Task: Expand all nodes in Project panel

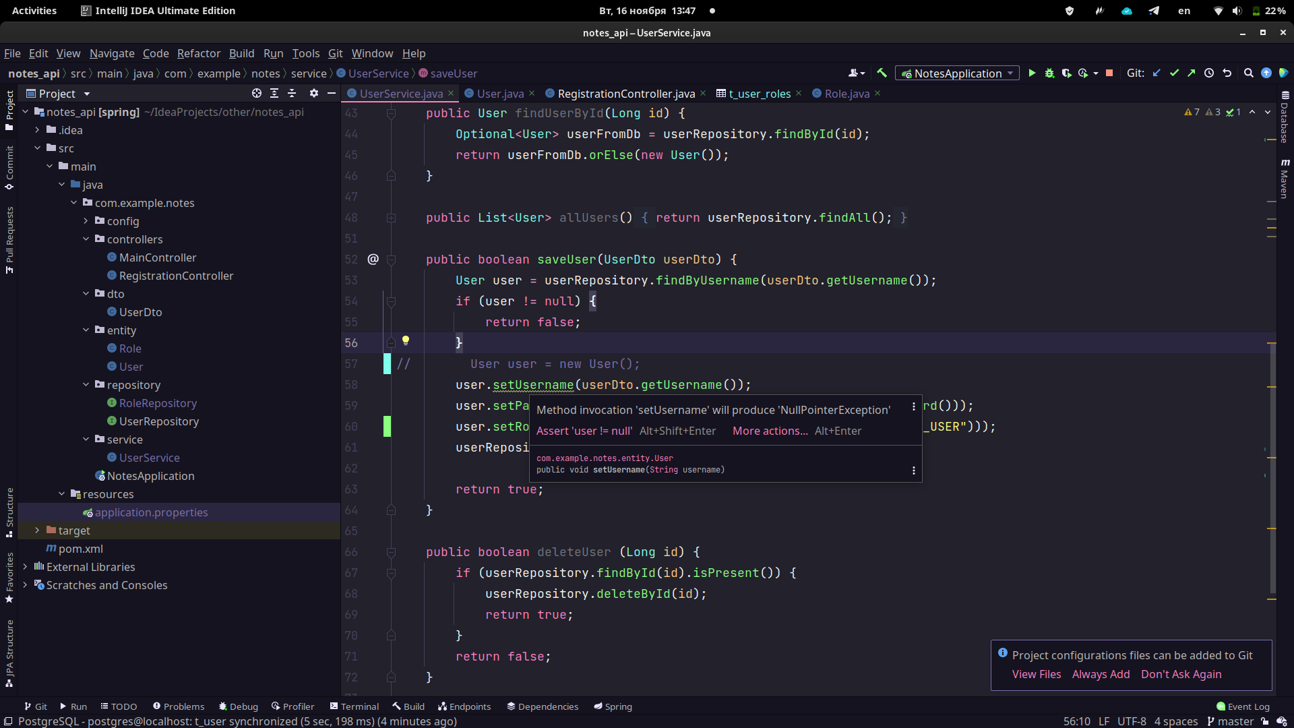Action: 274,93
